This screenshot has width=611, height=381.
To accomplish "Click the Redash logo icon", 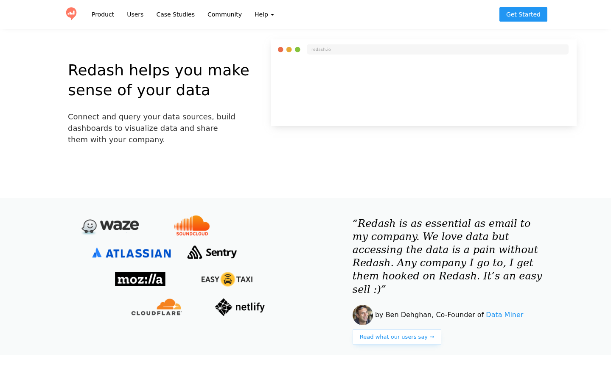I will (71, 14).
